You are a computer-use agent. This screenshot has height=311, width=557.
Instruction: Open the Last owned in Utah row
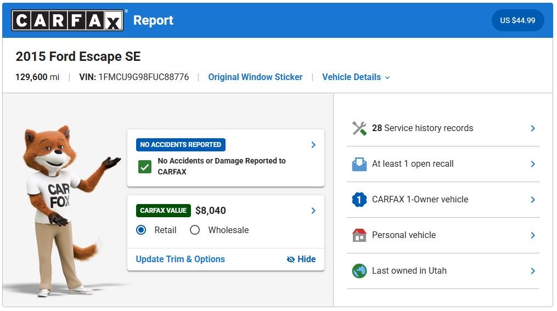pos(442,271)
